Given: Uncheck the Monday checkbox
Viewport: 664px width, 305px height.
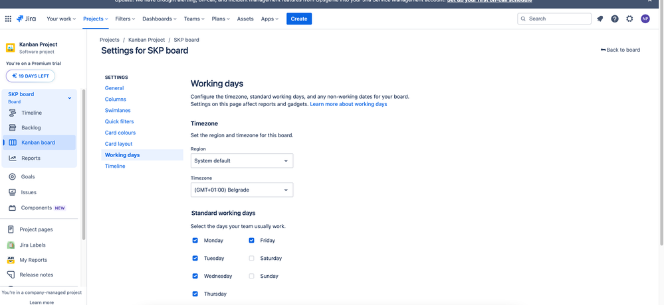Looking at the screenshot, I should [195, 241].
